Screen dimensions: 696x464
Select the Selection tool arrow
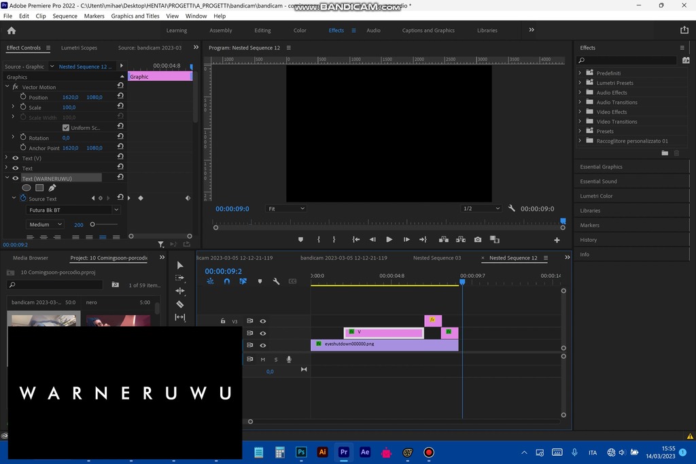click(179, 265)
